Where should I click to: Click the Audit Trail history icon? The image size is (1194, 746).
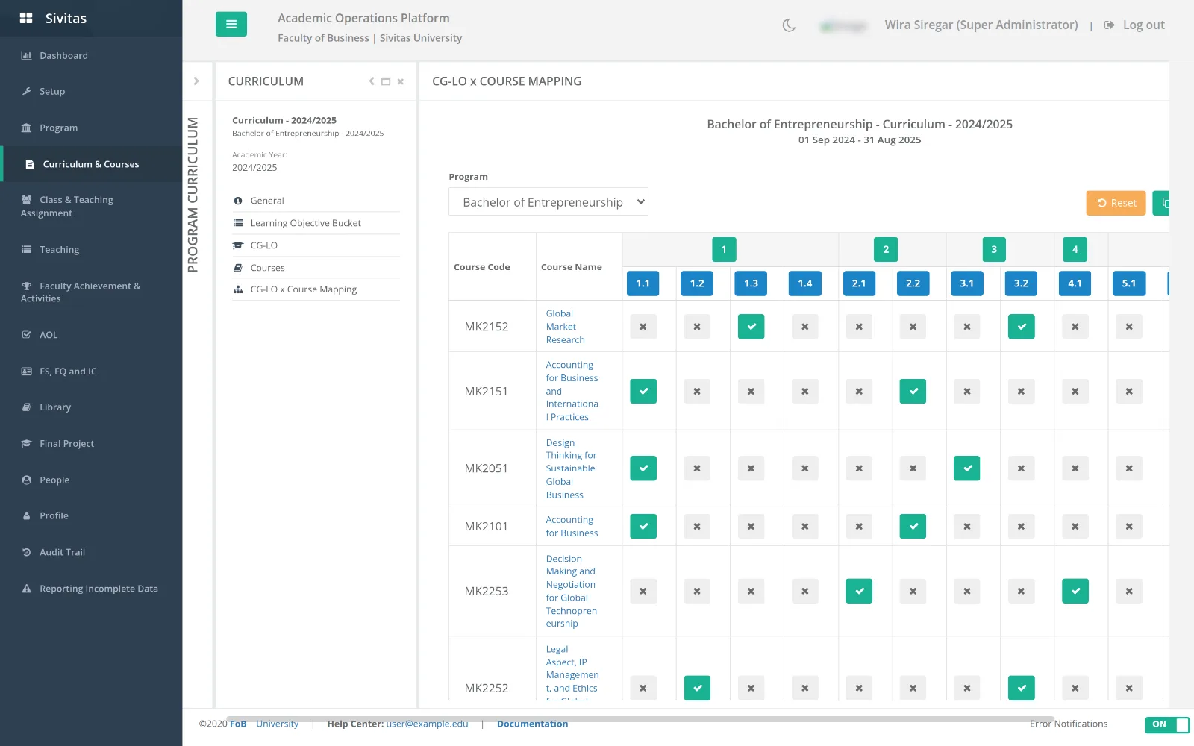[x=26, y=553]
